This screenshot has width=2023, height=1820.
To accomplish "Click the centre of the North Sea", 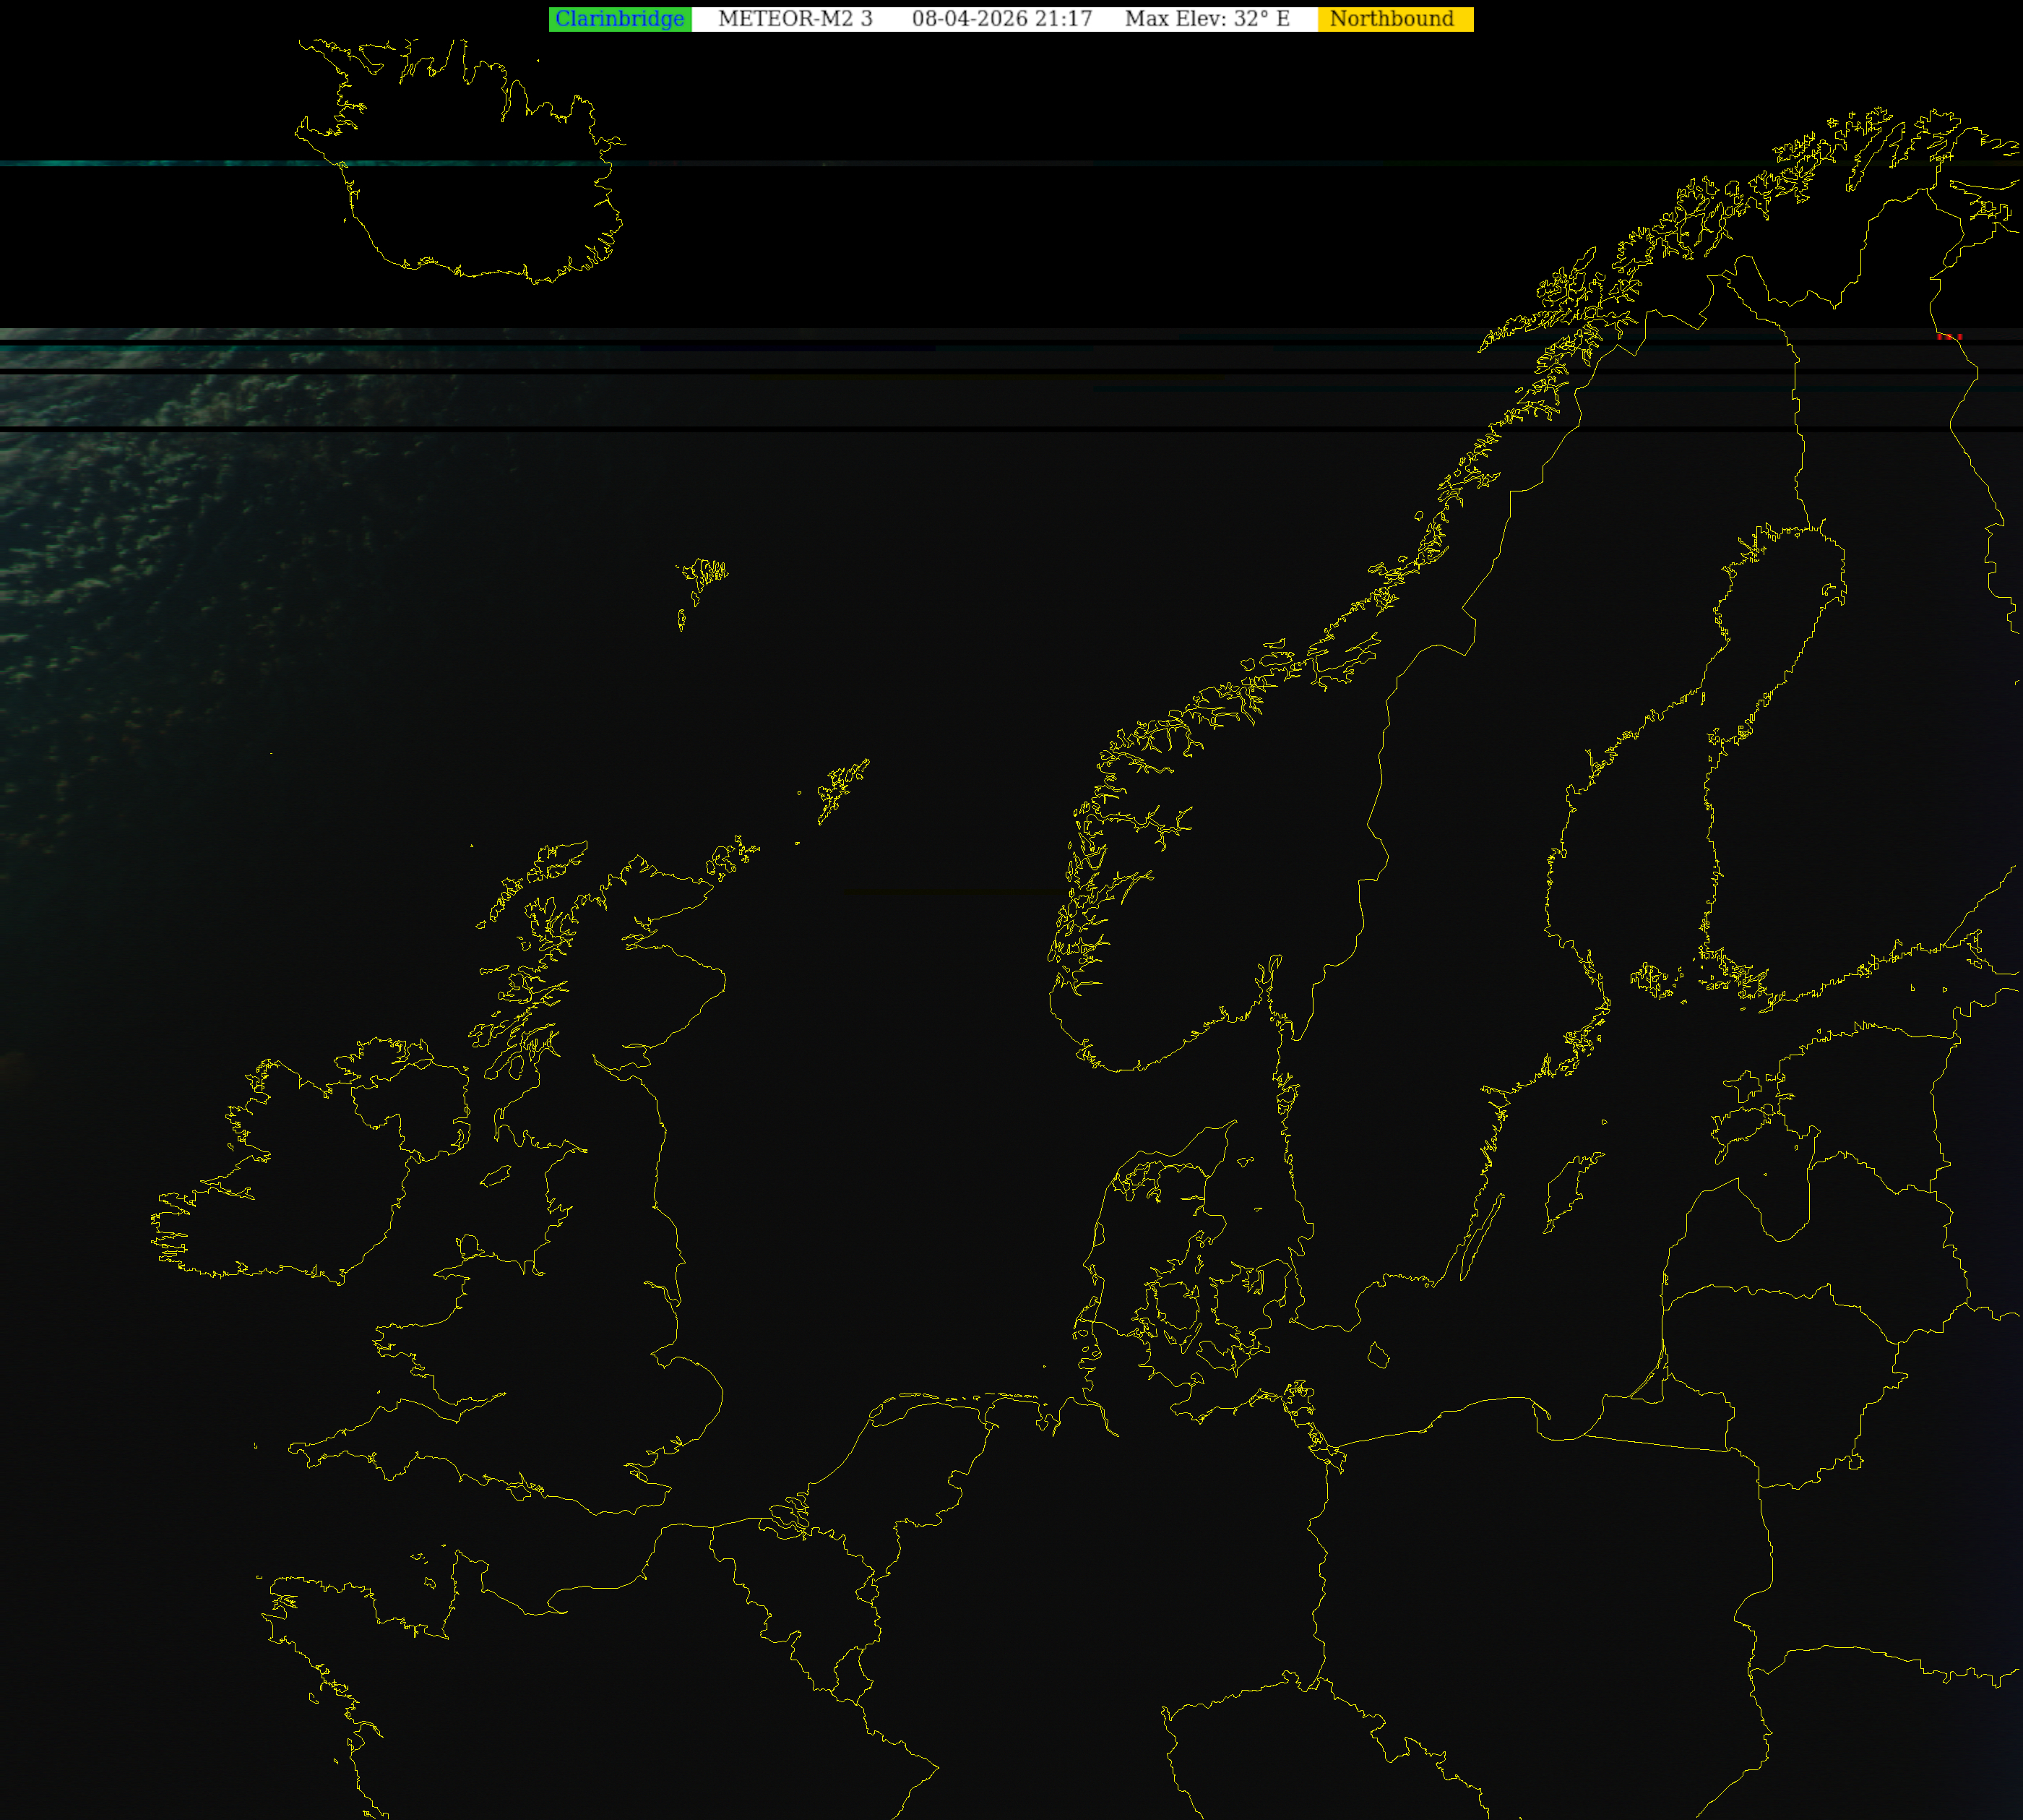I will [879, 1150].
